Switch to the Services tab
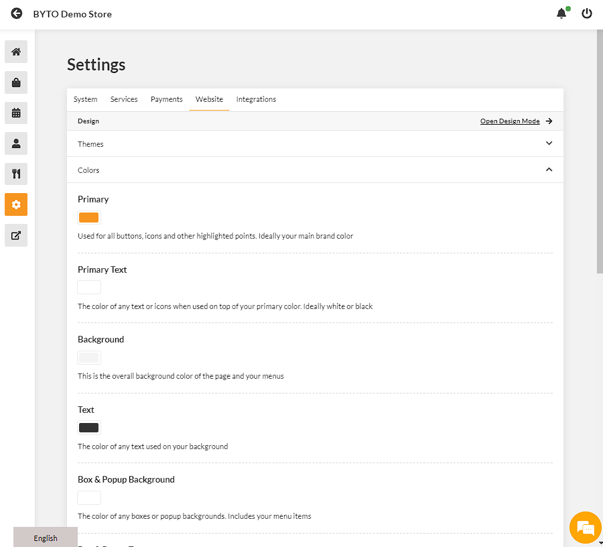Image resolution: width=603 pixels, height=547 pixels. tap(124, 99)
